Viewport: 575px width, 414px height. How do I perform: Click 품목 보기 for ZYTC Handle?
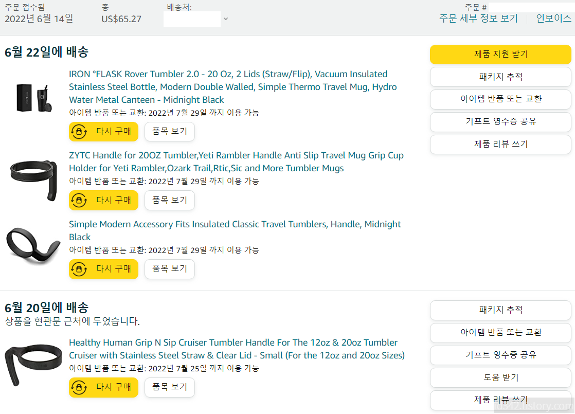(170, 200)
